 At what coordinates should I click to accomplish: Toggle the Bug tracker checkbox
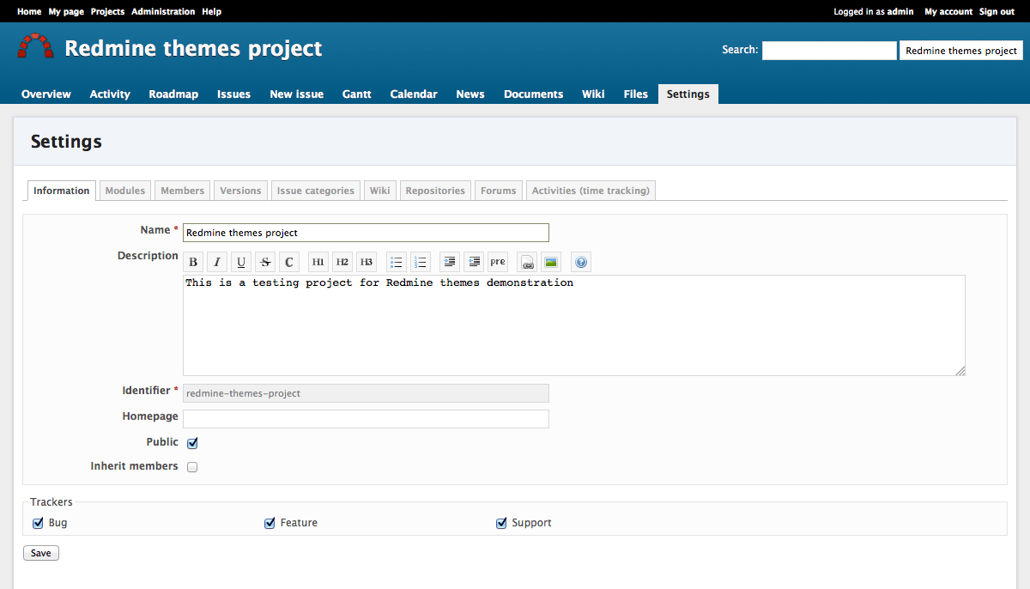(x=38, y=523)
